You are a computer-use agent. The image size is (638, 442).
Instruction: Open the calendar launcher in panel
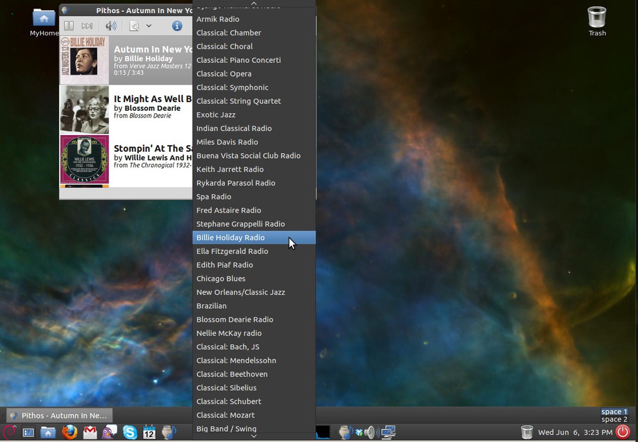(x=150, y=432)
